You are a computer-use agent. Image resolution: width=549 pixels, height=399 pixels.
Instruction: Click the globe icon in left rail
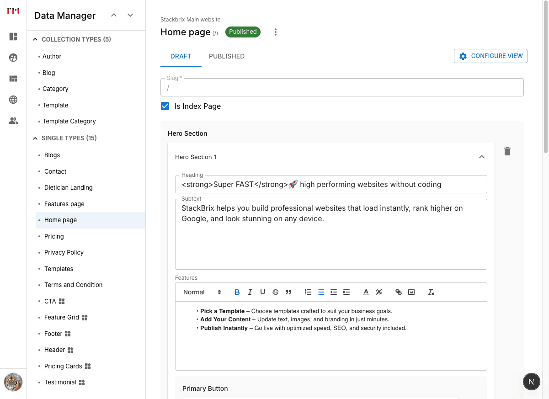[x=13, y=100]
